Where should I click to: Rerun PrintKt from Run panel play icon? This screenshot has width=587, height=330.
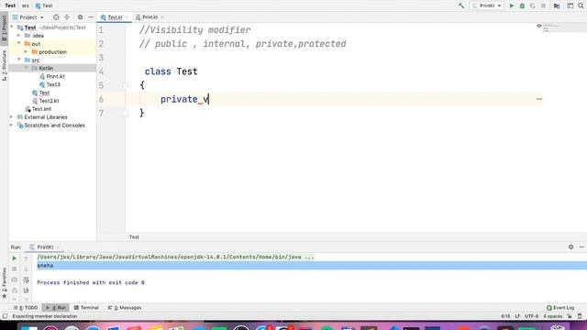[x=15, y=258]
